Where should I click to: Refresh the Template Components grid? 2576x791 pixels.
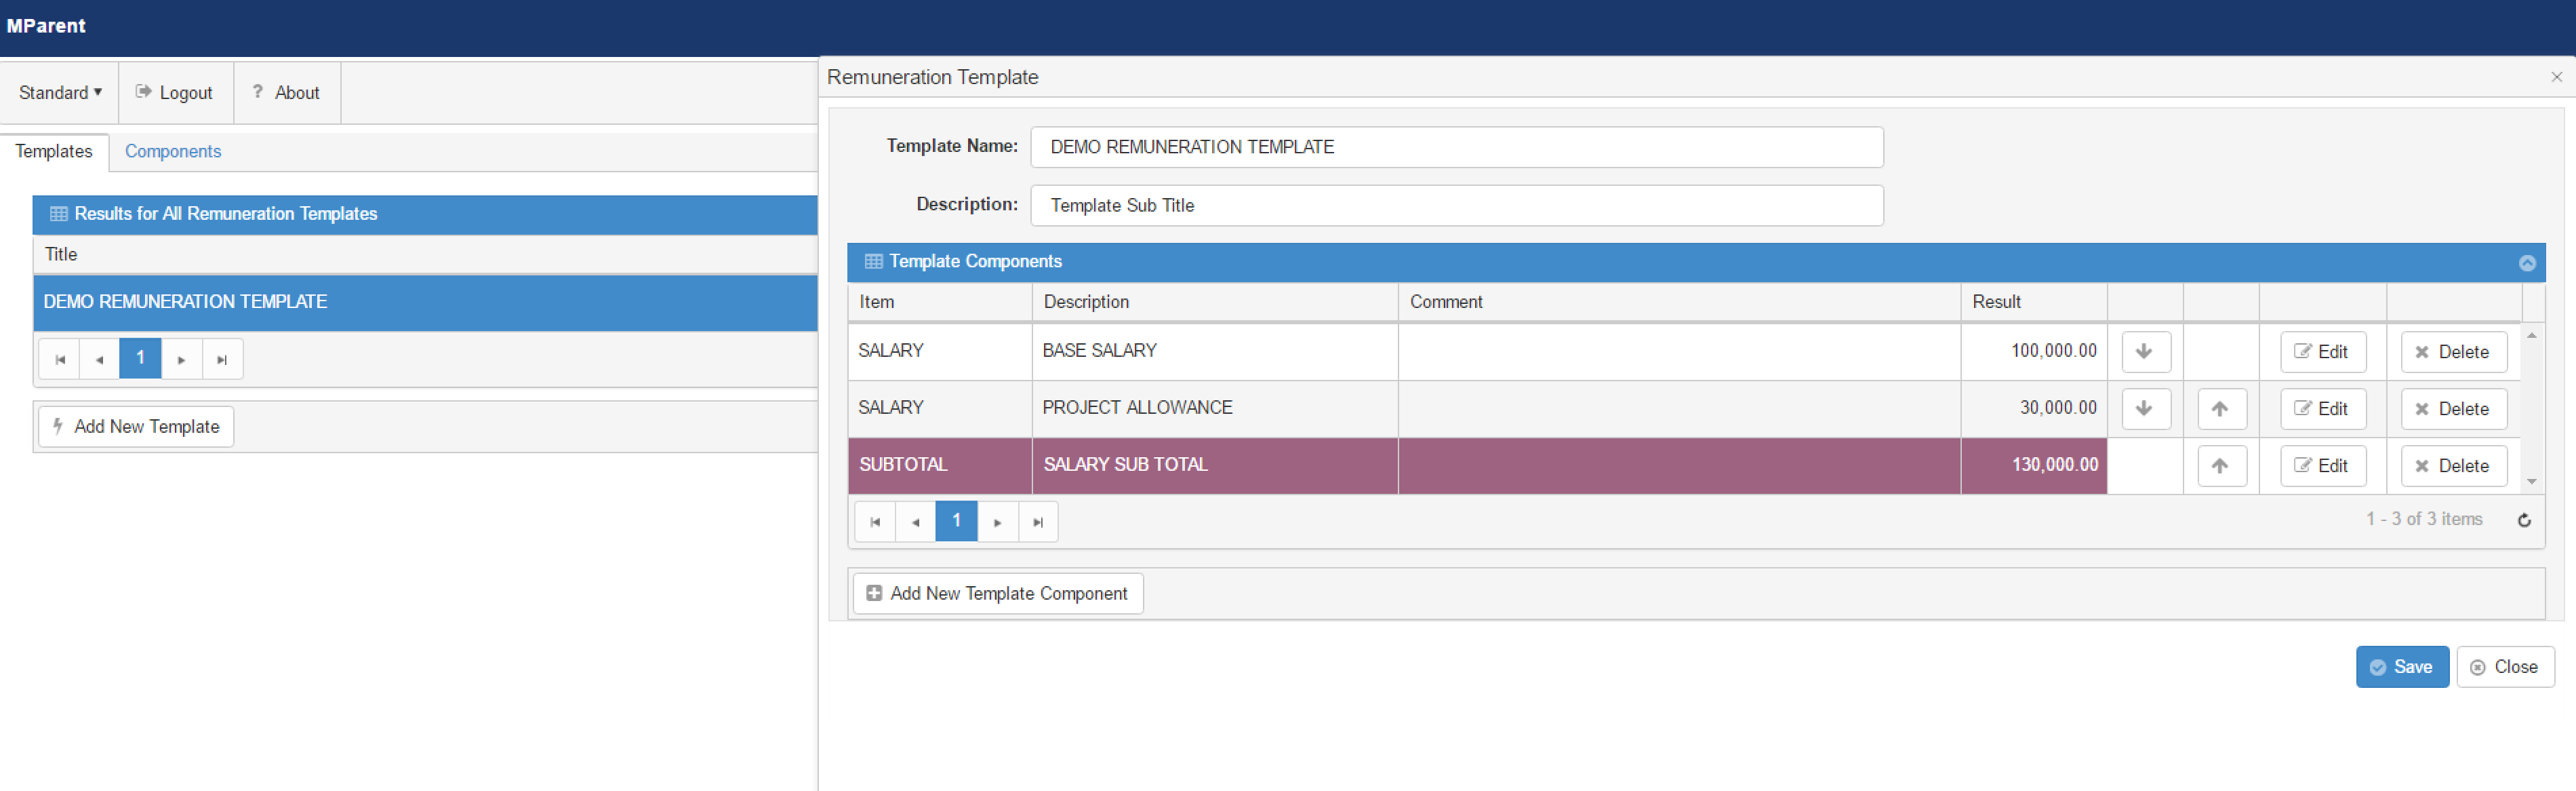[x=2524, y=520]
